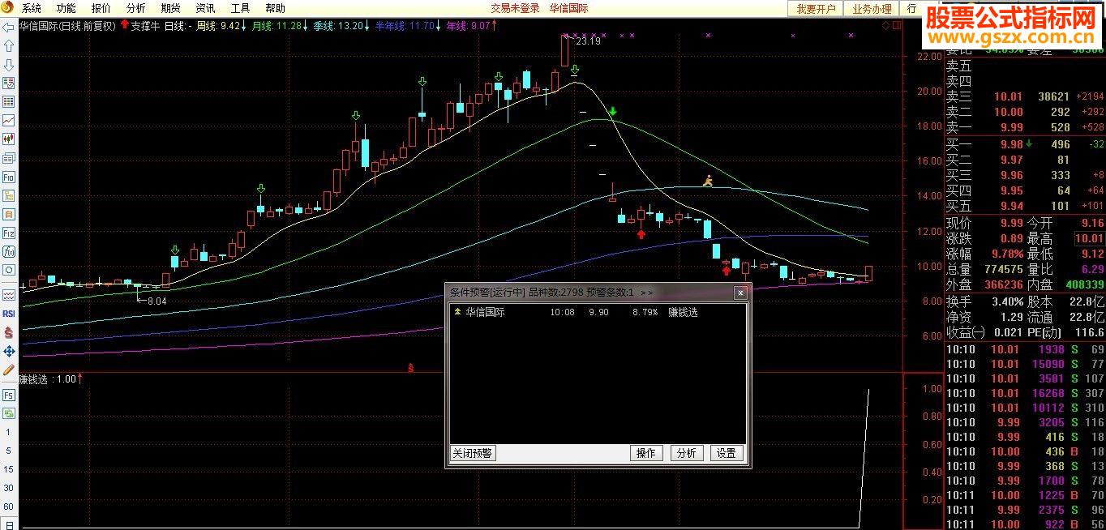The image size is (1106, 530).
Task: Click 关闭预警 in the alert dialog
Action: pyautogui.click(x=473, y=453)
